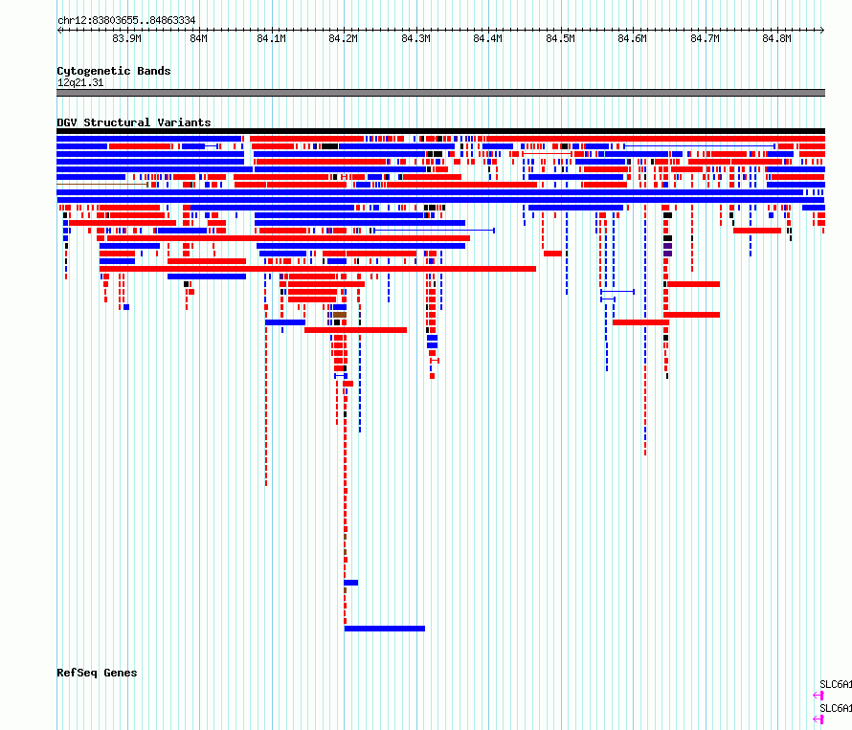Click the small blue capped line near 84.2M
This screenshot has height=730, width=852.
click(x=341, y=376)
